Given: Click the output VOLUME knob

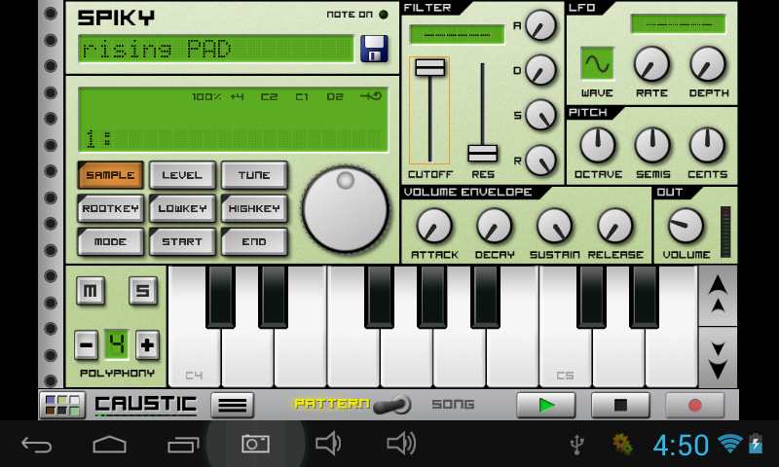Looking at the screenshot, I should click(686, 226).
